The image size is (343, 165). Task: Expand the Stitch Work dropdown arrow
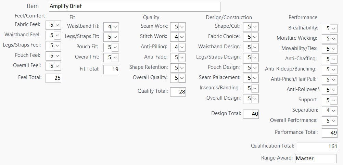point(182,37)
